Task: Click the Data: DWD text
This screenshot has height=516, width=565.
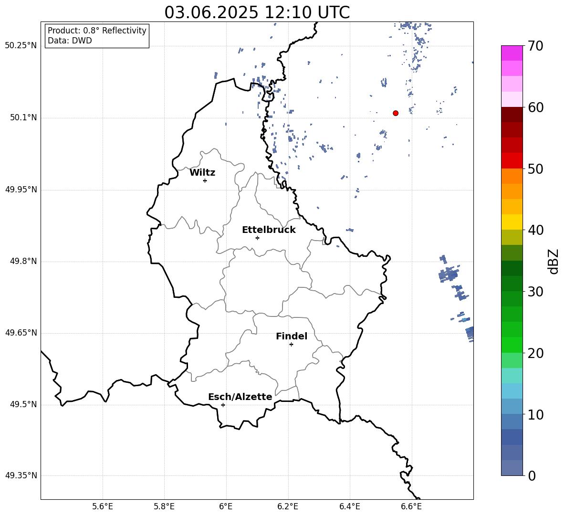Action: coord(70,41)
